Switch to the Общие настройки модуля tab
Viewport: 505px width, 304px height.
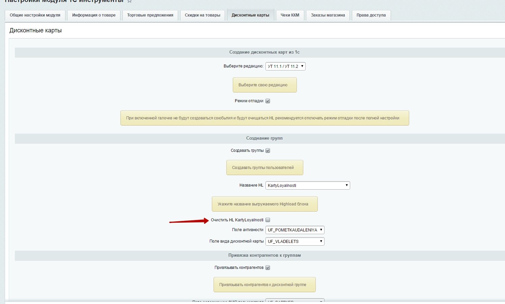click(35, 15)
